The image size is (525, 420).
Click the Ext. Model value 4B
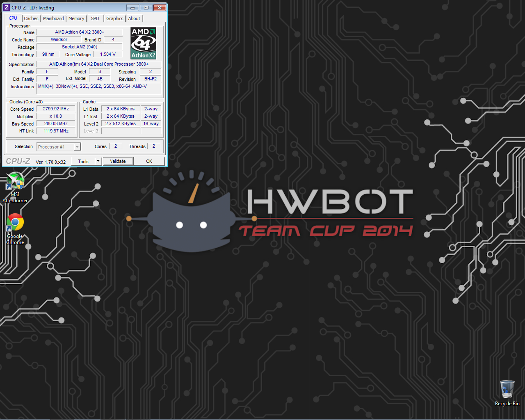click(100, 79)
